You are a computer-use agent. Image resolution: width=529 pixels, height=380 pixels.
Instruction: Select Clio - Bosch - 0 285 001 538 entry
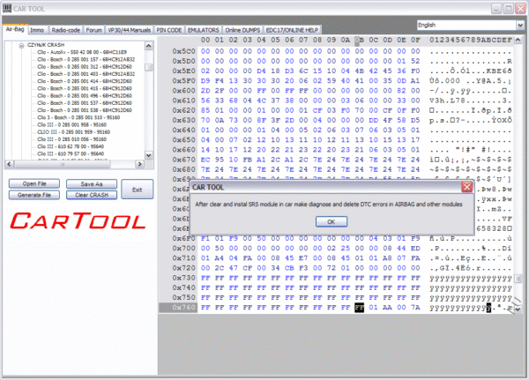[x=85, y=110]
